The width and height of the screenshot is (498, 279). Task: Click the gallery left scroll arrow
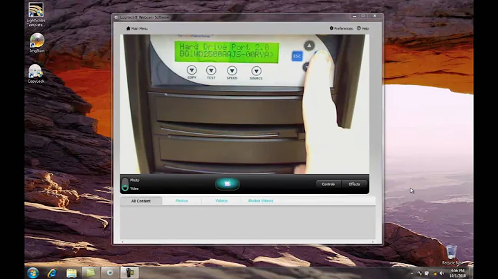pos(122,242)
